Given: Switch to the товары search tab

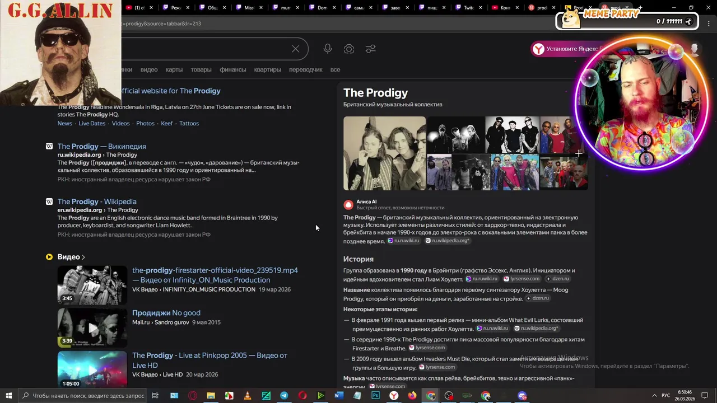Looking at the screenshot, I should [201, 69].
